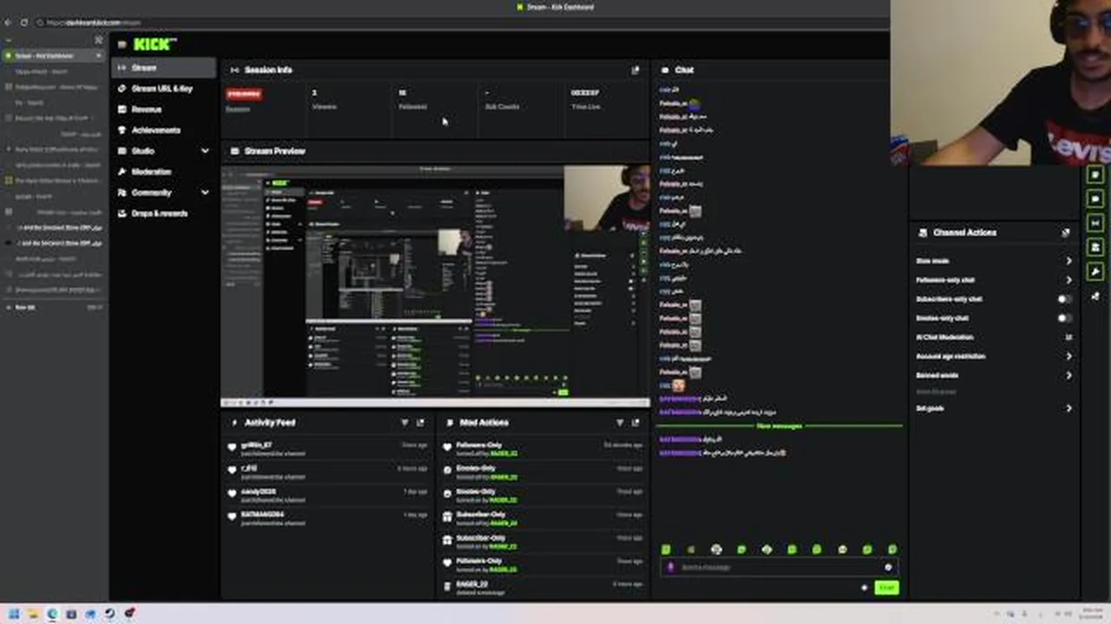Jump to New messages divider in chat
This screenshot has height=624, width=1111.
(779, 426)
